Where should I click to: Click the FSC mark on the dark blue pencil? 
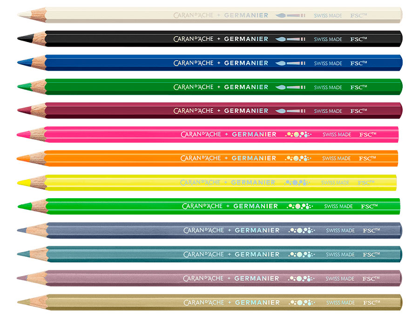(358, 63)
